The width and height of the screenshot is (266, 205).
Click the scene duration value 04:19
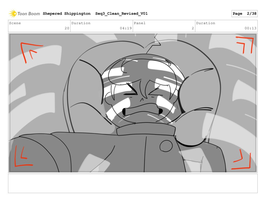pos(126,28)
